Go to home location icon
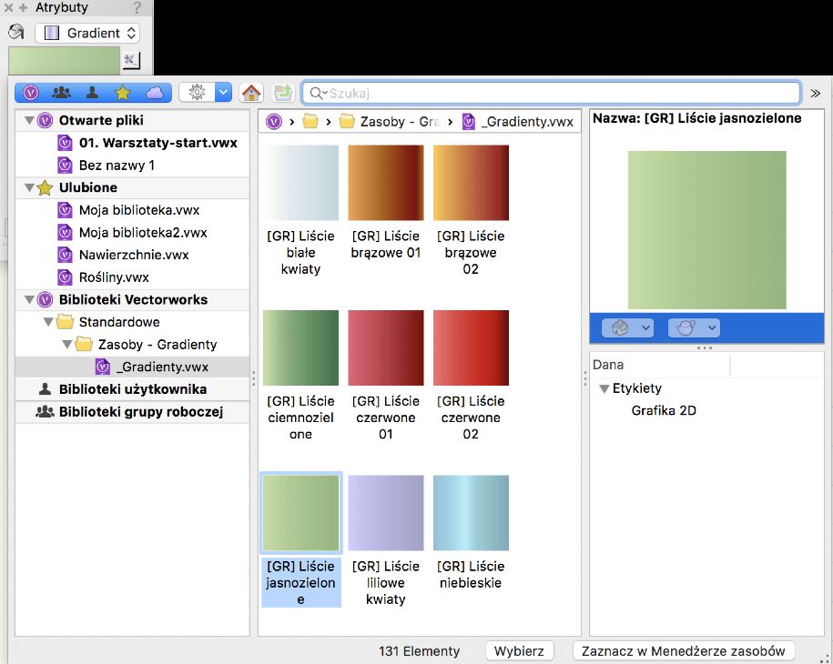This screenshot has height=664, width=833. click(251, 93)
